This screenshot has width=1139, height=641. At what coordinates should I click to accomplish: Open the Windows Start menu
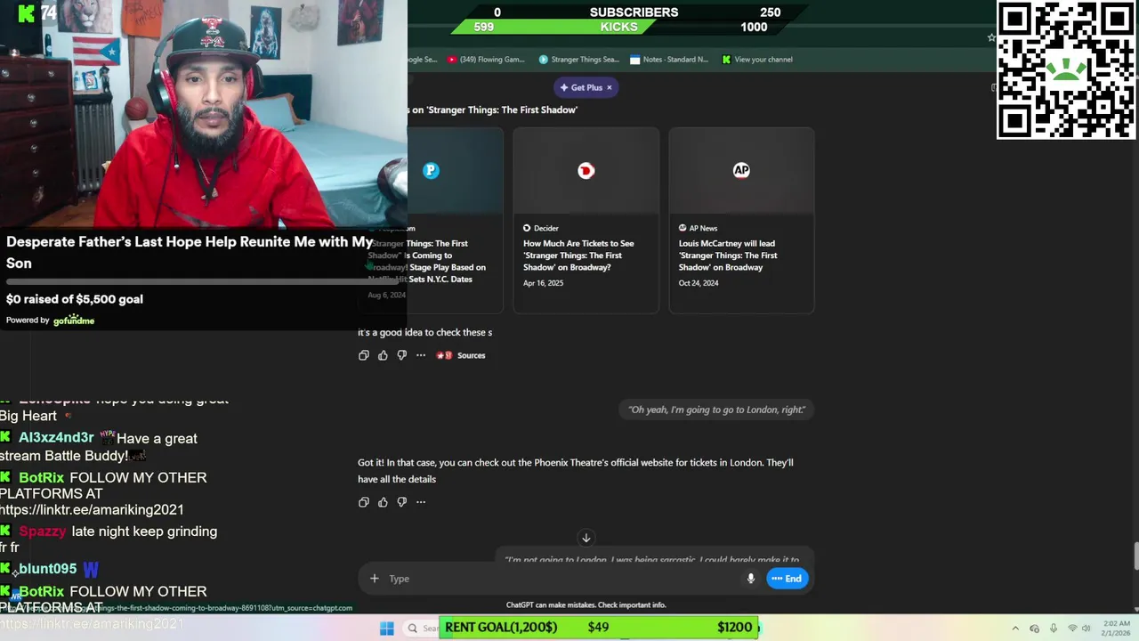[387, 629]
